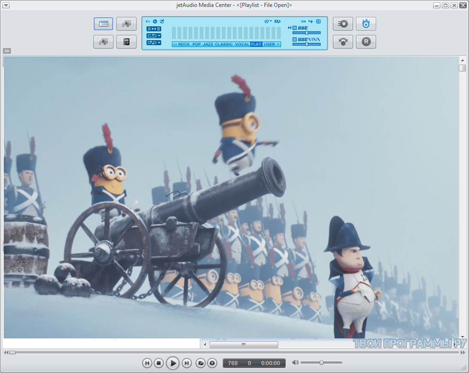The image size is (469, 373).
Task: Click the seek backward arrows on progress bar
Action: tap(6, 353)
